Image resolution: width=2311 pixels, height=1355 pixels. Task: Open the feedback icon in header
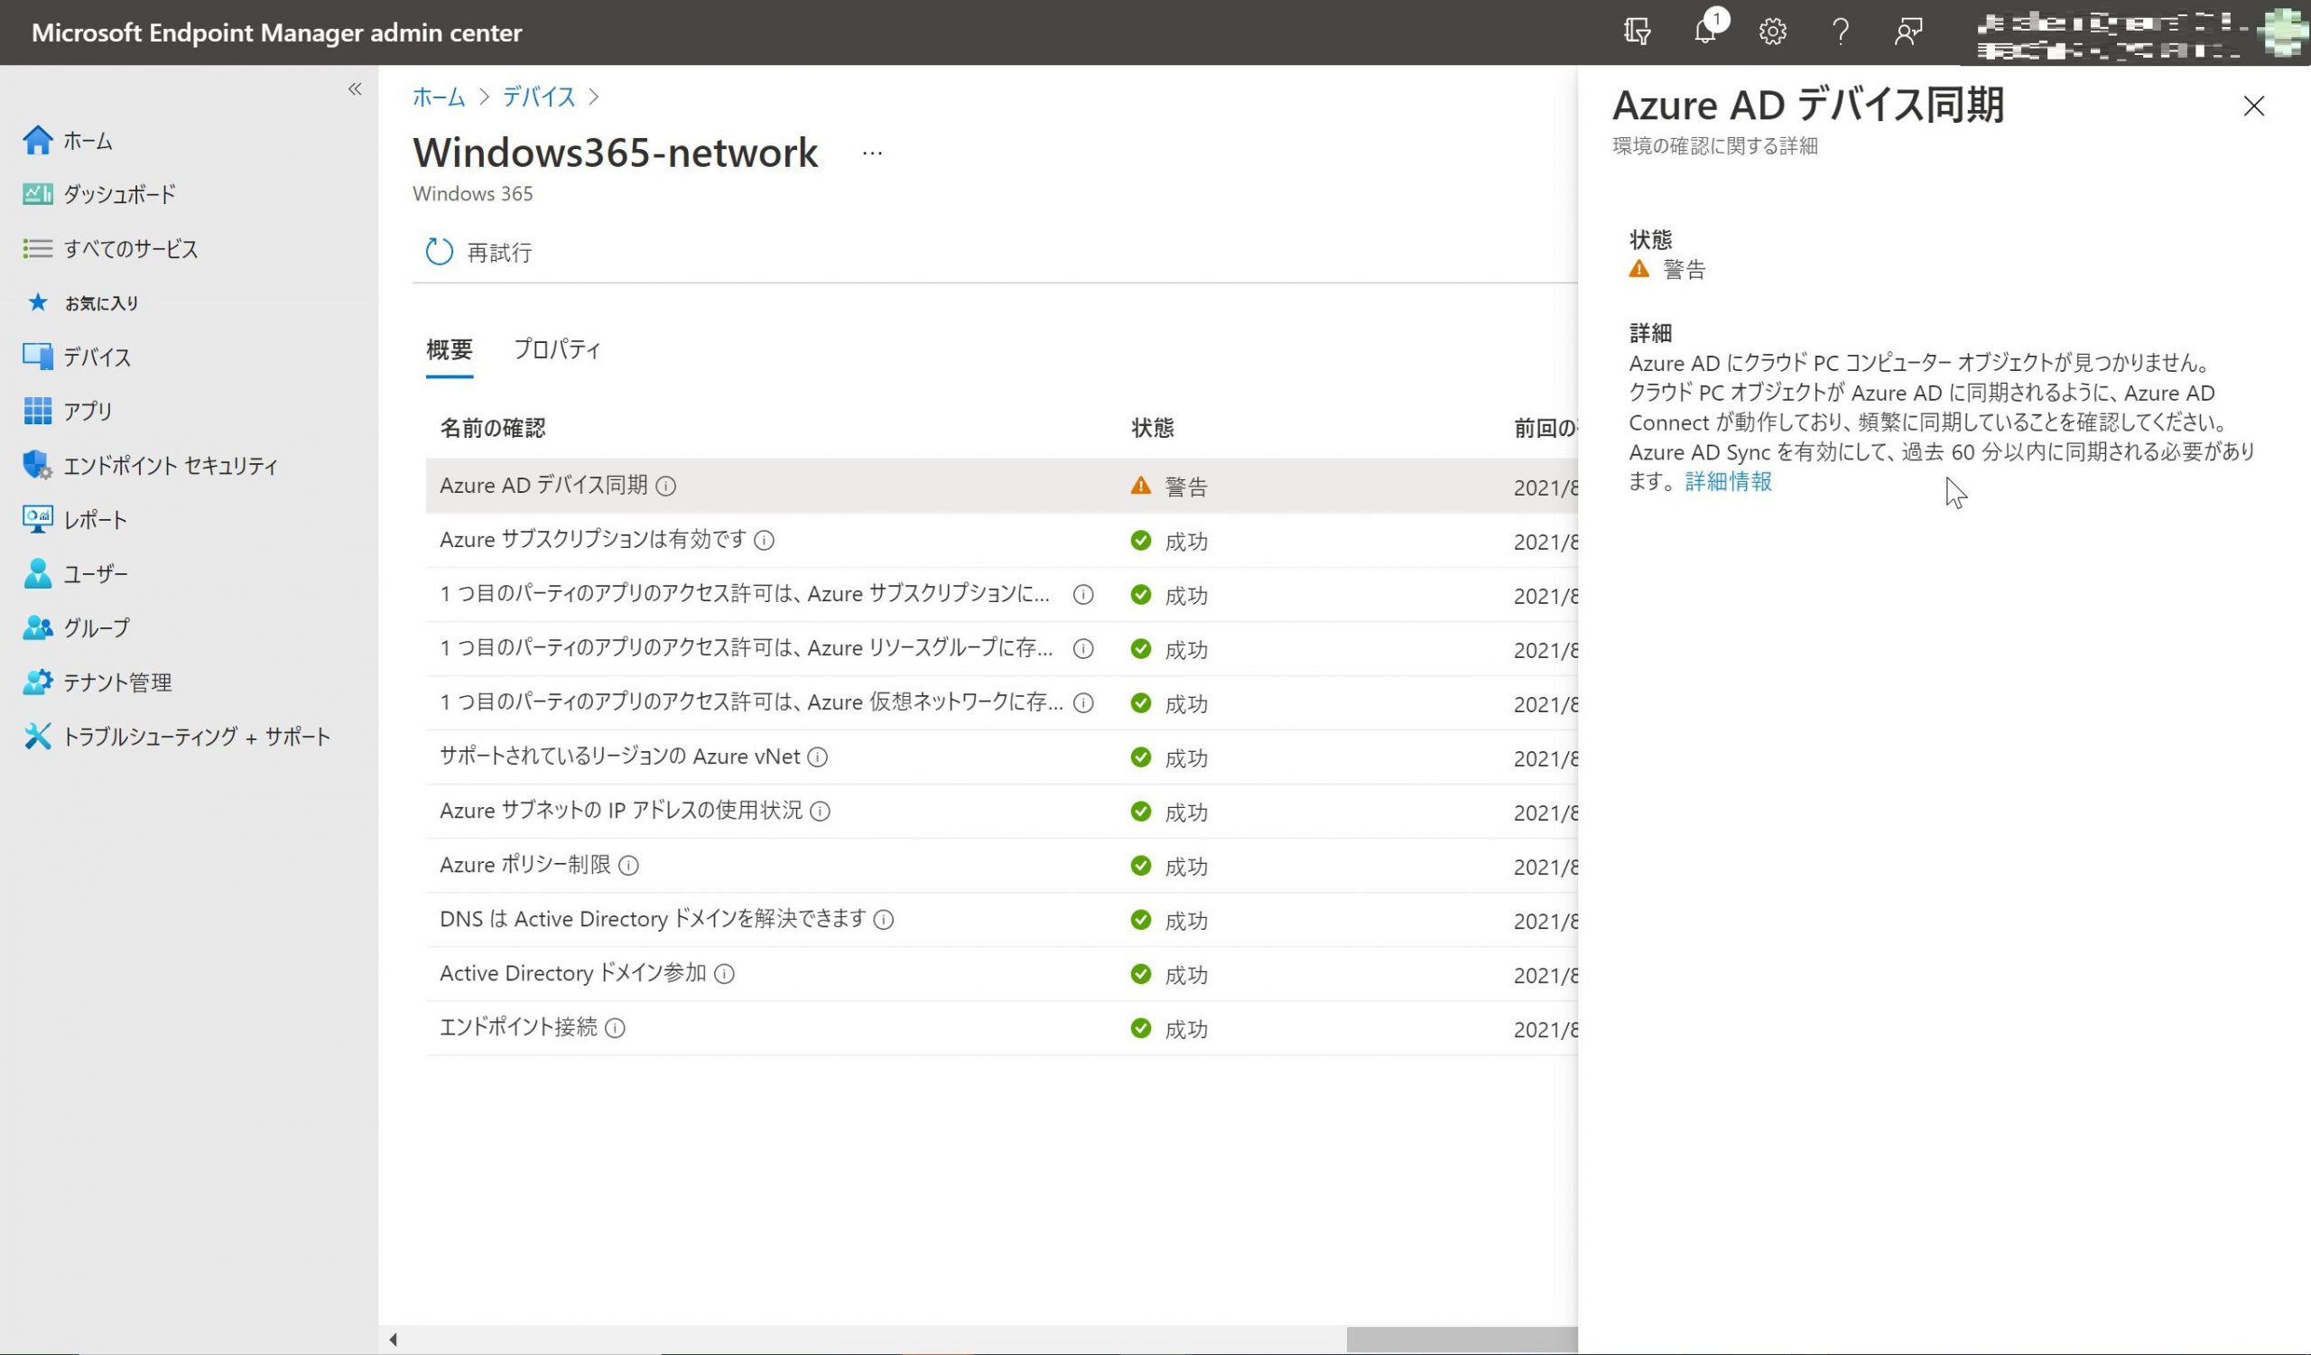[1907, 32]
